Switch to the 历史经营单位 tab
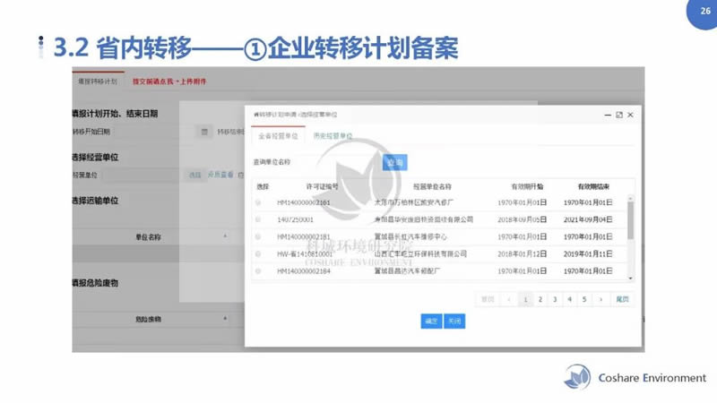717x403 pixels. [333, 137]
